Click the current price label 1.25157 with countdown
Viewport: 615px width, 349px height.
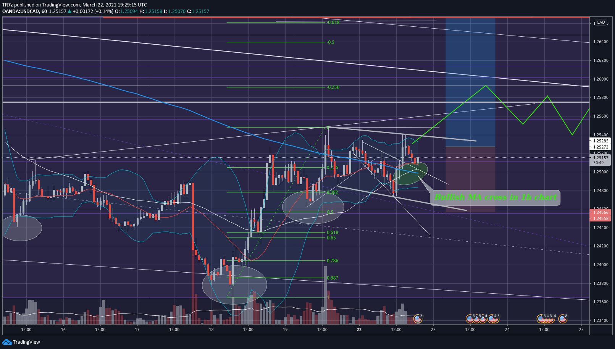[601, 160]
